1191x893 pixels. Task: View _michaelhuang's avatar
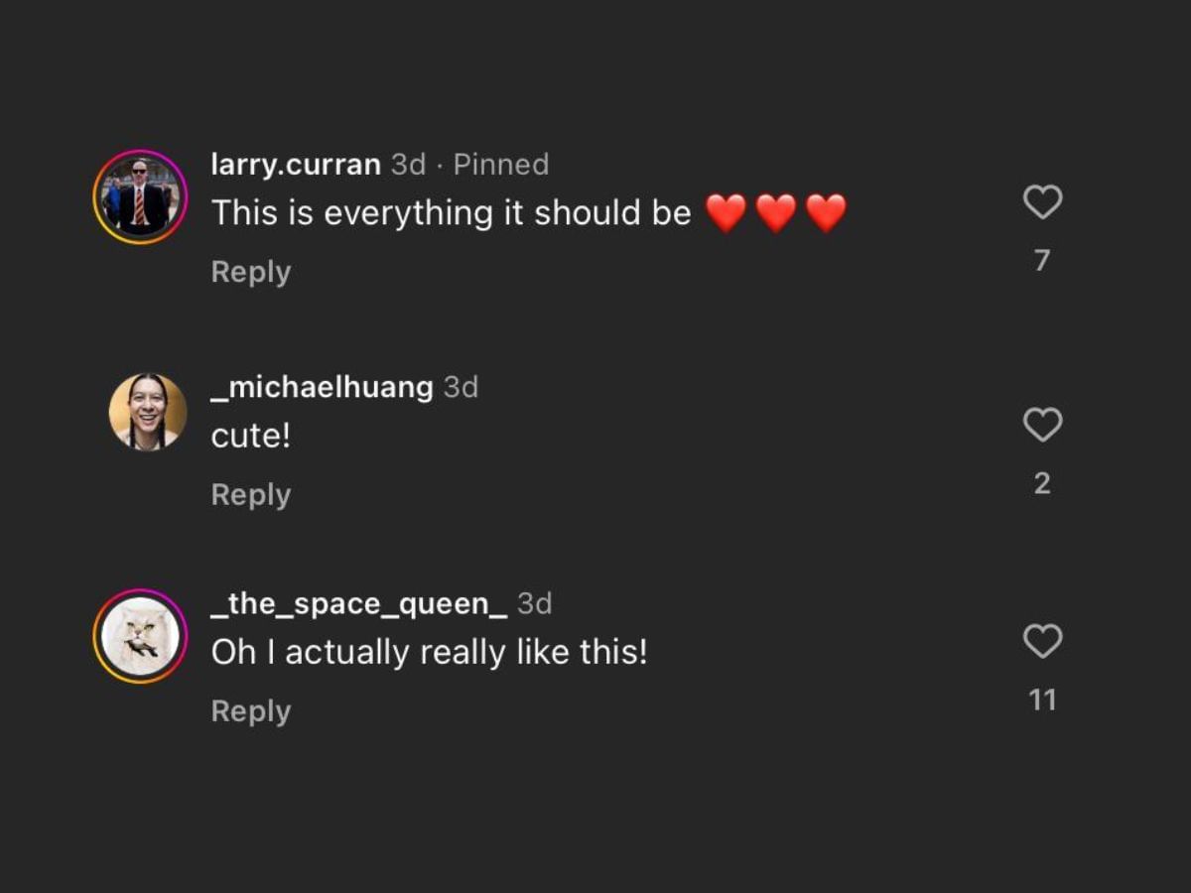click(x=148, y=412)
